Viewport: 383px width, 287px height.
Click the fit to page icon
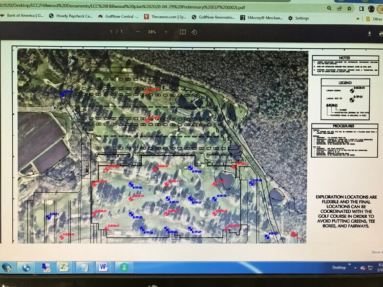(183, 32)
